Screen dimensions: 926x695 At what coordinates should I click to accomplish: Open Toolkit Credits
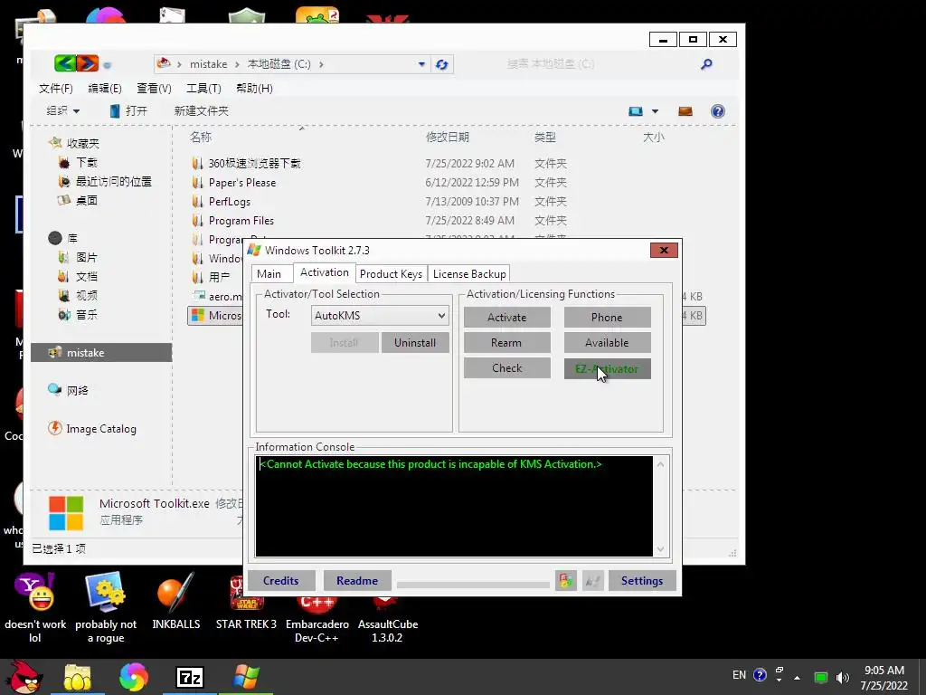281,581
